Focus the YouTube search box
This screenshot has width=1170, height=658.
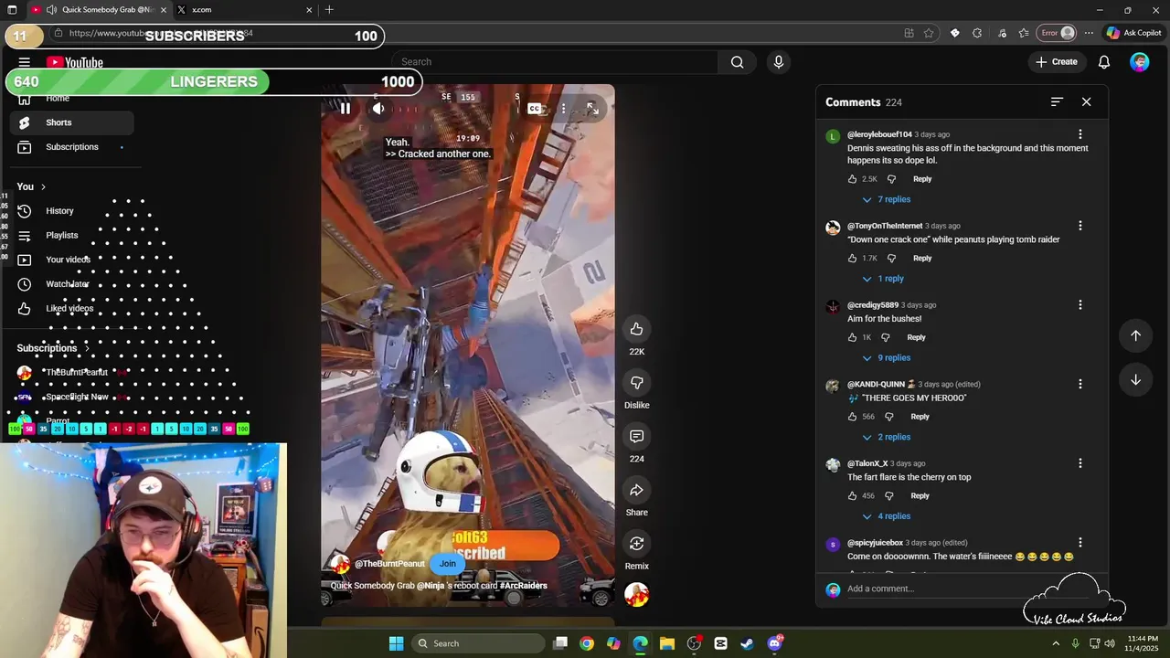pos(556,62)
